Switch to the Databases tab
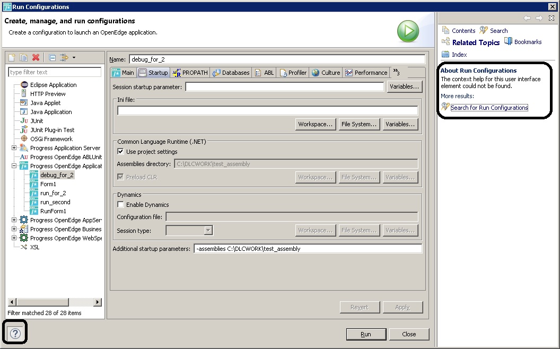 (231, 73)
